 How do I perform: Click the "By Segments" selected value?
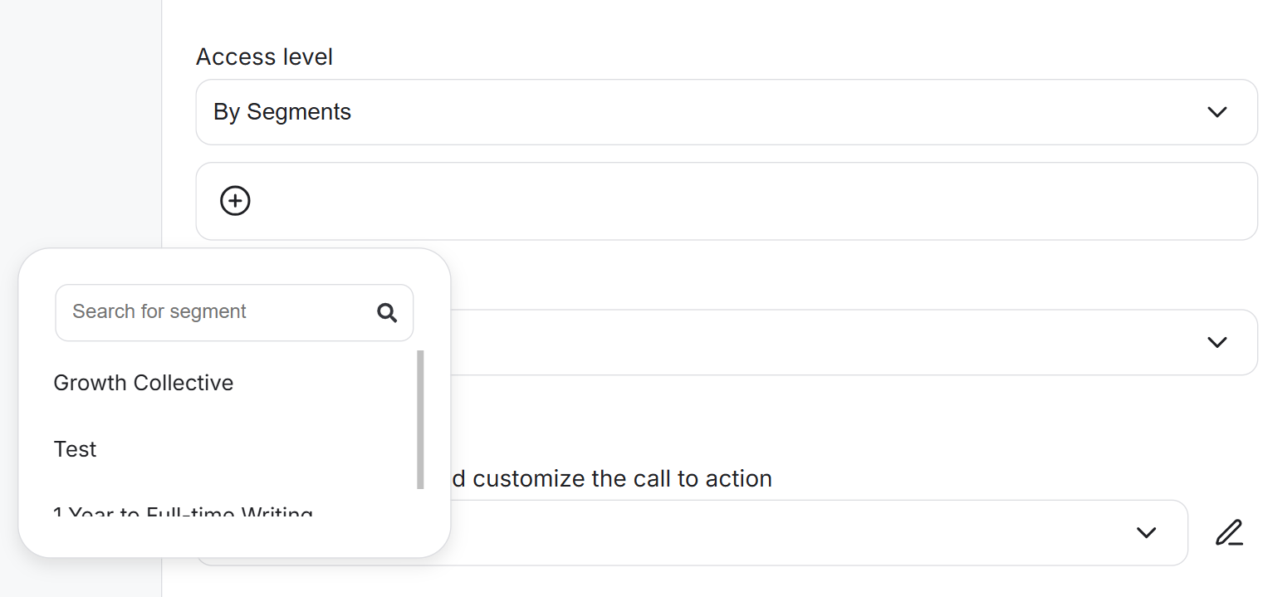282,112
